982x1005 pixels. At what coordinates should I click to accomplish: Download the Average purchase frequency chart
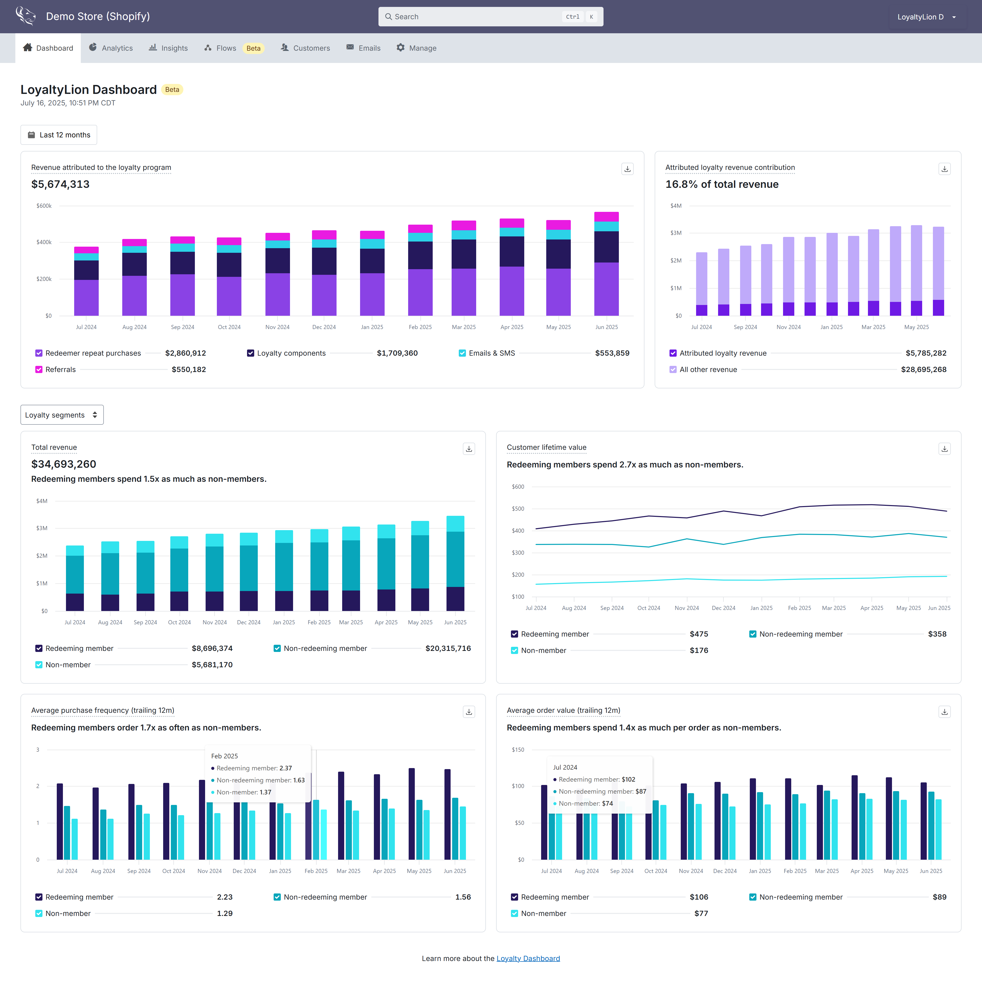469,712
